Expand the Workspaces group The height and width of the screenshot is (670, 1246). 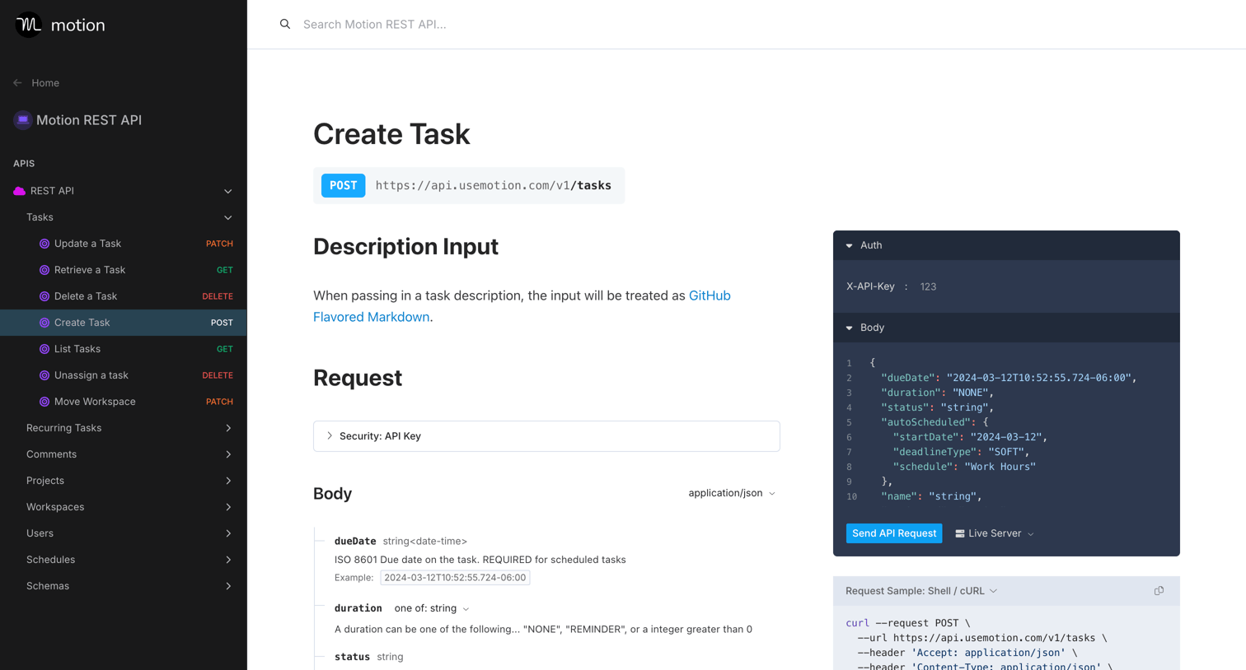[x=228, y=507]
